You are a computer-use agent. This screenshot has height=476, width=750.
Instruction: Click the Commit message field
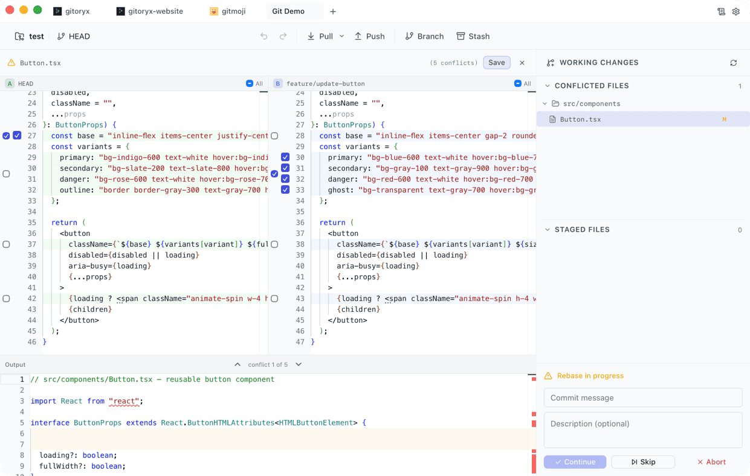pyautogui.click(x=643, y=398)
